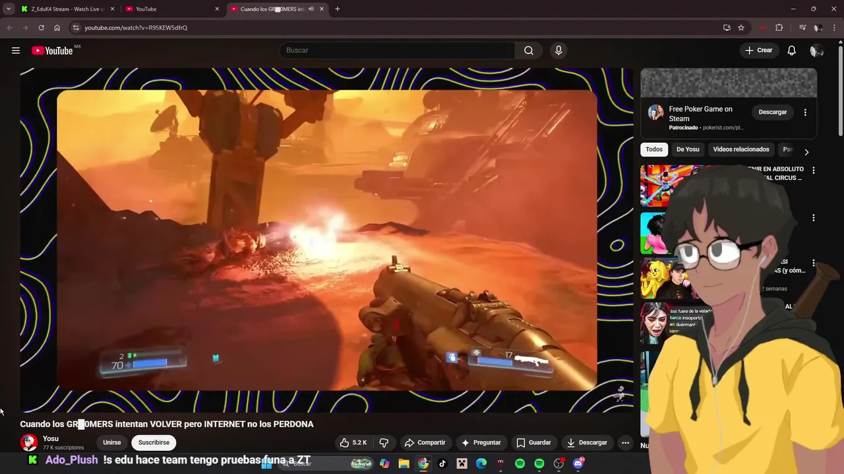
Task: Select the Videos relacionados filter chip
Action: click(x=741, y=149)
